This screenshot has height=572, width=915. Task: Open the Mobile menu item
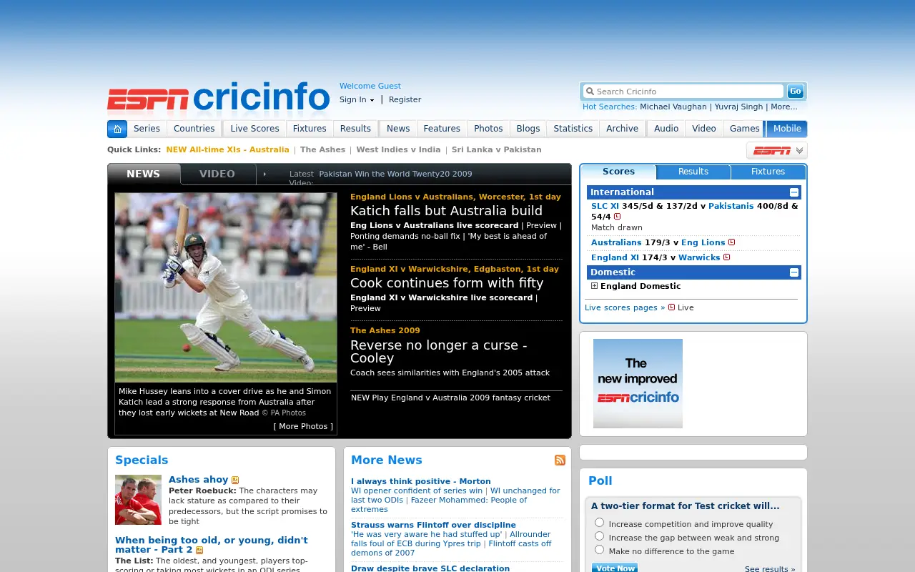(x=787, y=129)
